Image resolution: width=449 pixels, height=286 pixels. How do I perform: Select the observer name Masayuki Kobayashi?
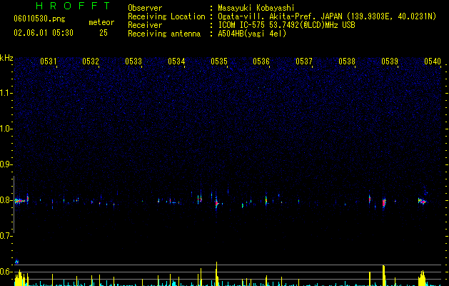coord(256,8)
